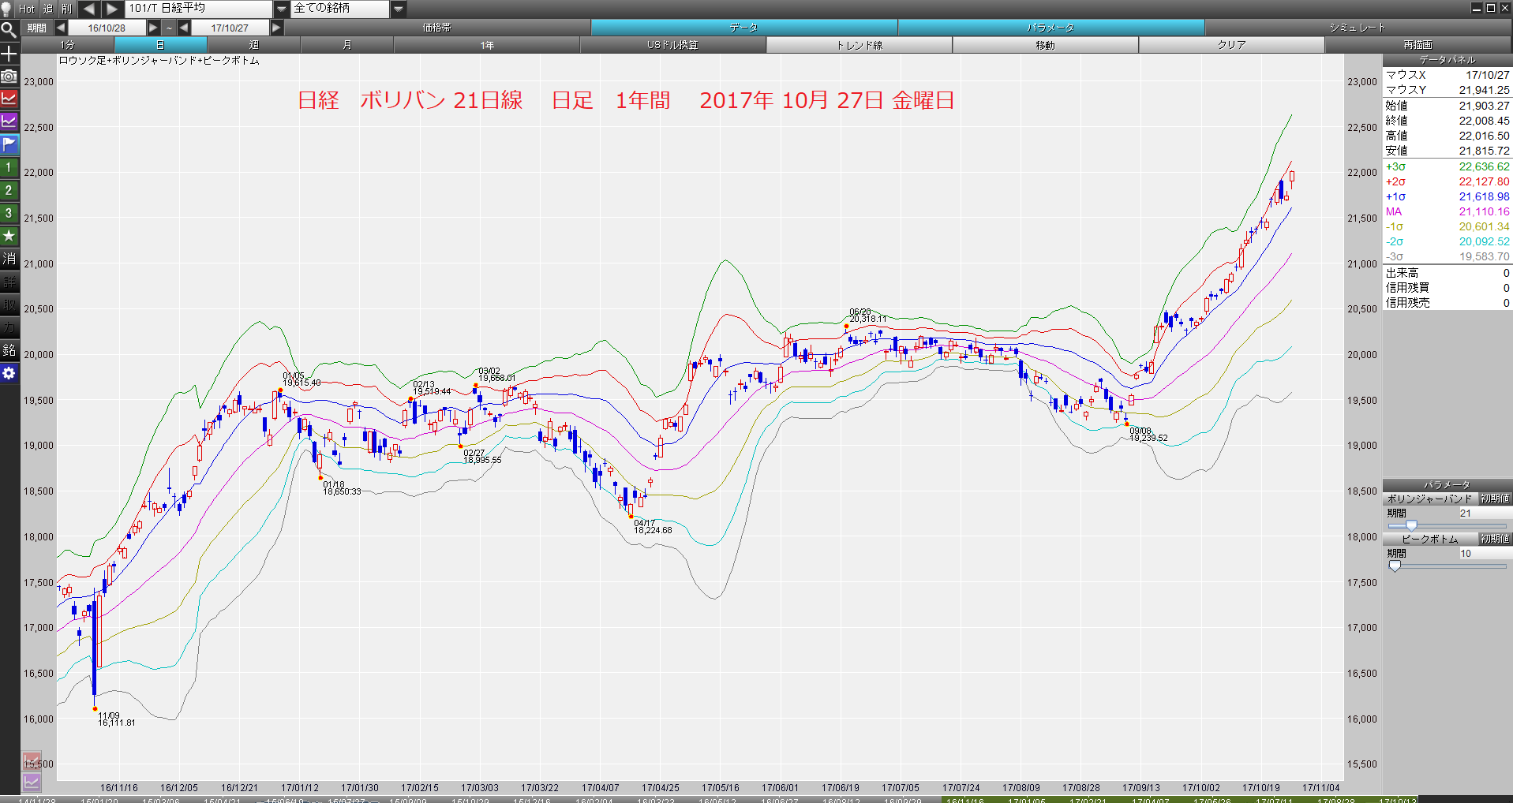Click the peak-bottom period slider
Viewport: 1513px width, 803px height.
coord(1447,566)
